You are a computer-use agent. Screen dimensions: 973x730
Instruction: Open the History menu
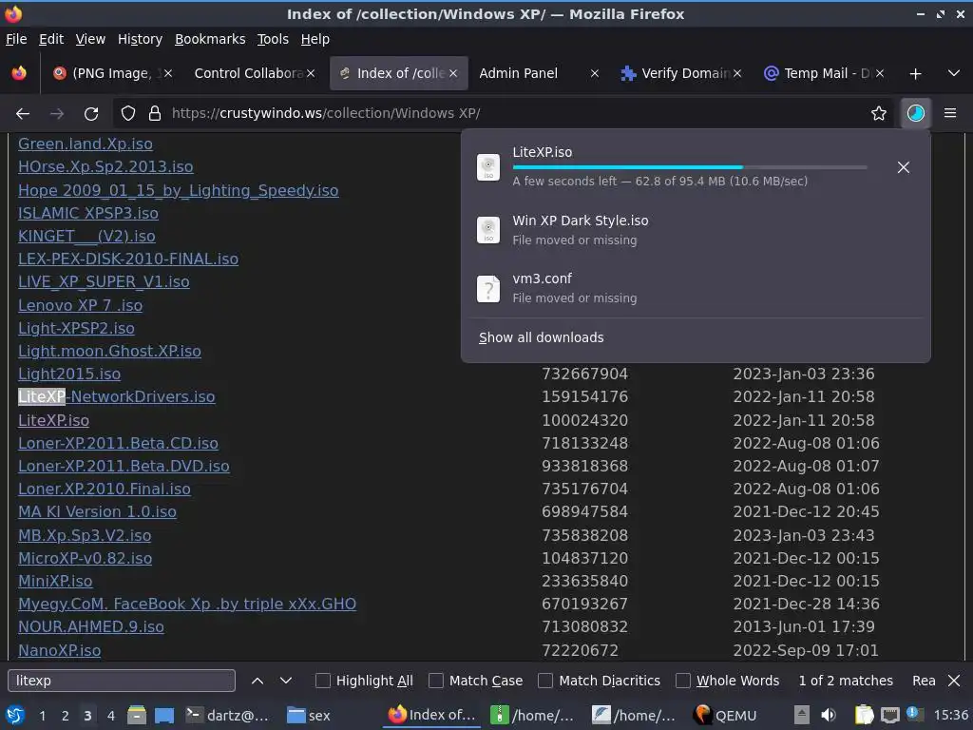click(140, 39)
